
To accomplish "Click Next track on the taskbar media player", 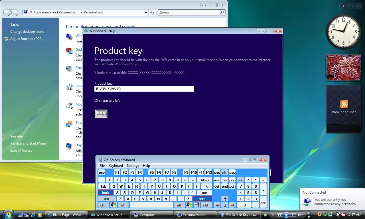I will click(x=293, y=215).
